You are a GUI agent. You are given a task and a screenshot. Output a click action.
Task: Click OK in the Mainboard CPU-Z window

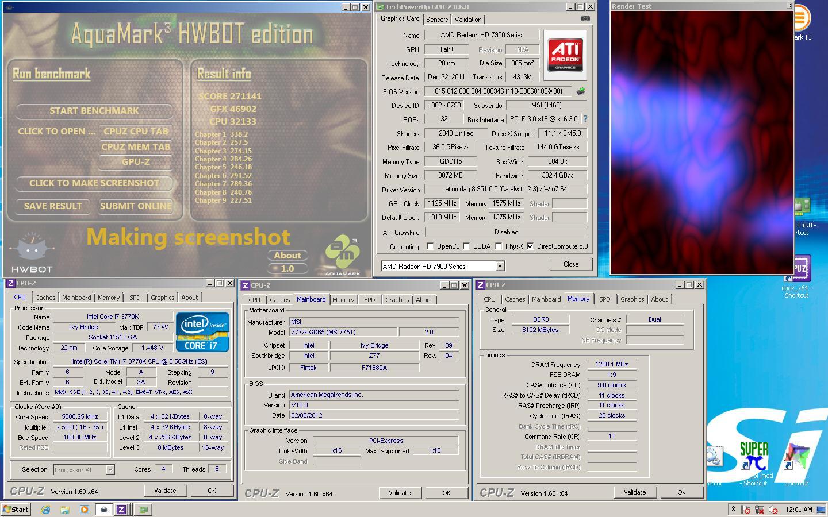tap(446, 493)
